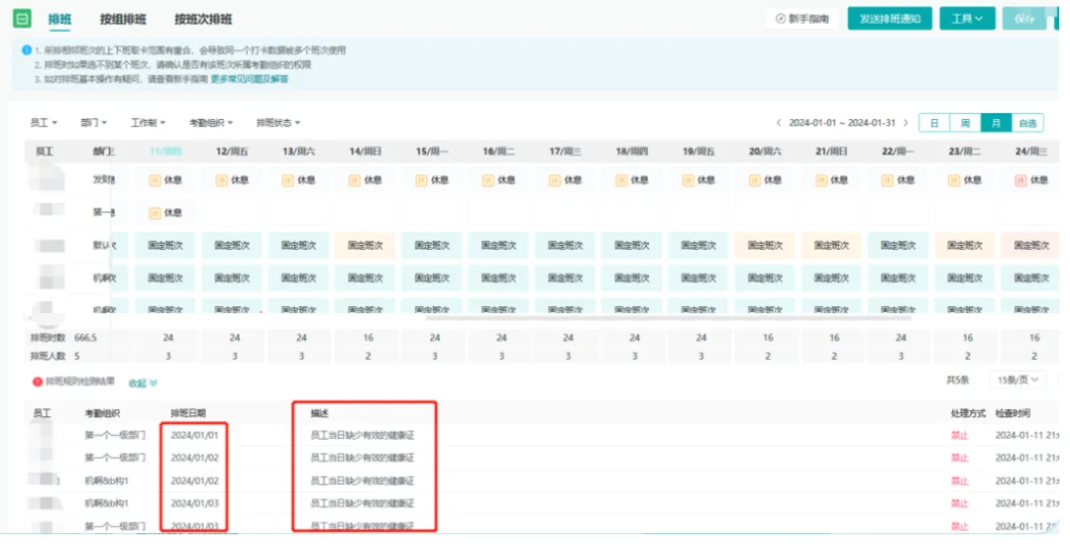1070x544 pixels.
Task: Open 更多常见问题及解答 link
Action: tap(249, 79)
